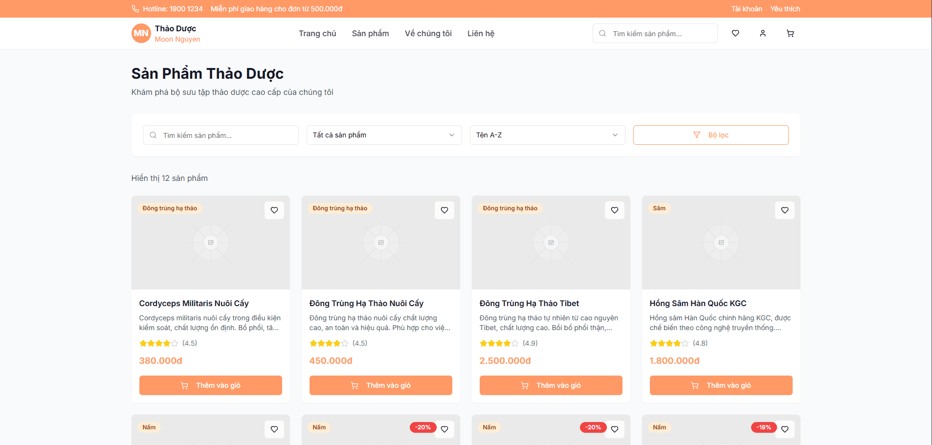Click the free shipping notice in top bar
Image resolution: width=932 pixels, height=445 pixels.
(x=276, y=9)
